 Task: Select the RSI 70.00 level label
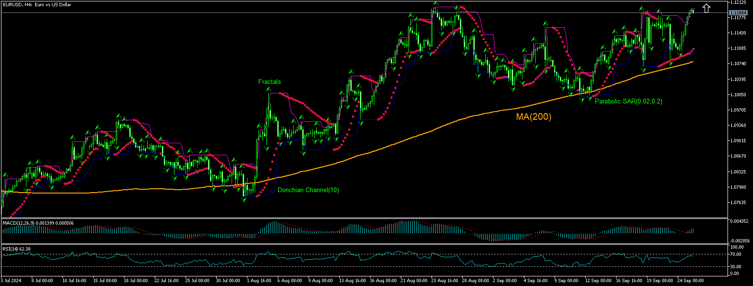(x=735, y=254)
